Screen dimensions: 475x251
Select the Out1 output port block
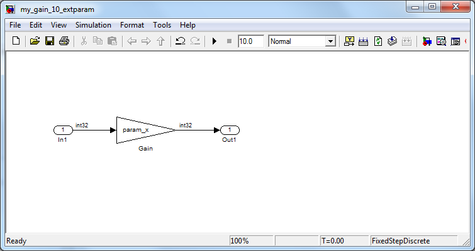[x=230, y=130]
